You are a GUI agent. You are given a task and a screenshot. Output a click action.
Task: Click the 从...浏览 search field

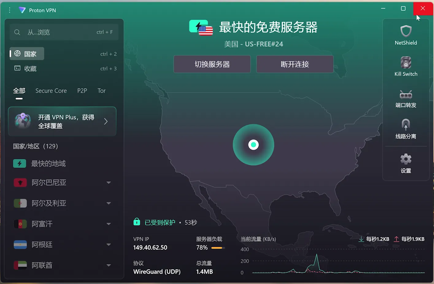coord(64,32)
